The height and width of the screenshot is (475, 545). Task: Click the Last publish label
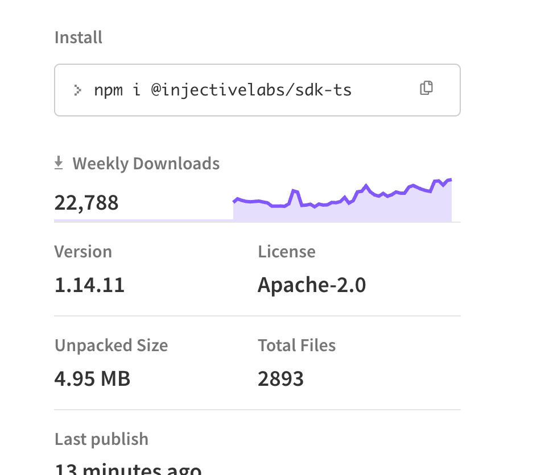pyautogui.click(x=101, y=439)
